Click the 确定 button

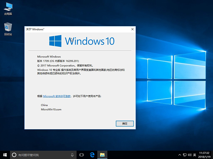(x=125, y=124)
